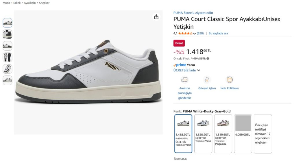Select the first side-view shoe thumbnail
296x161 pixels.
8,23
